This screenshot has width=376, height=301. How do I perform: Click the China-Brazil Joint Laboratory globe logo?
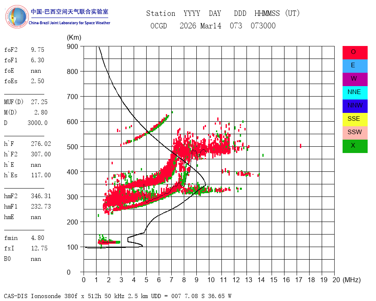17,17
